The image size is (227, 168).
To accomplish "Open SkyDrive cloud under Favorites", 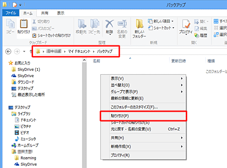I will [23, 76].
